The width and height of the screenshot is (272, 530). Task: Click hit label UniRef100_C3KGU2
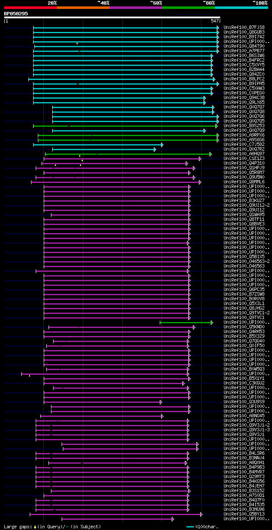click(244, 383)
